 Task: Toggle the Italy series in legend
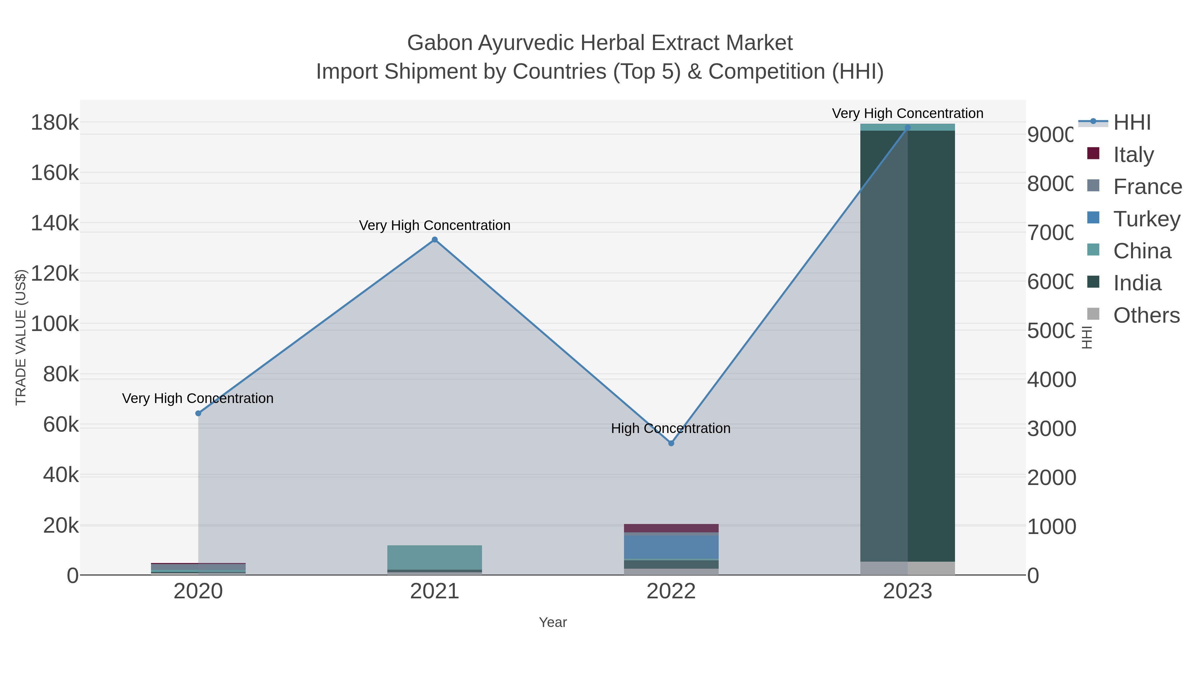(x=1120, y=155)
